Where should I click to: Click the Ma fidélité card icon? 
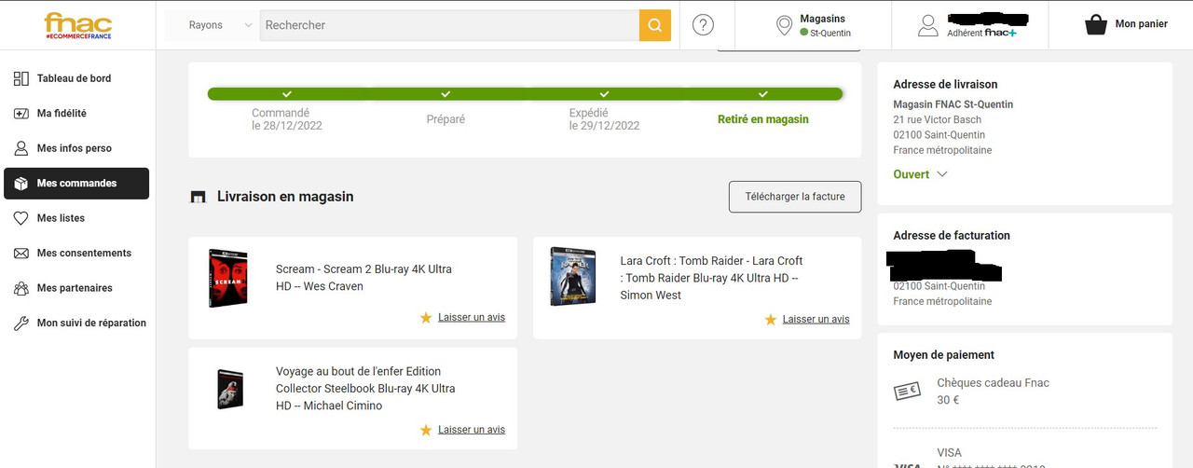pyautogui.click(x=21, y=113)
